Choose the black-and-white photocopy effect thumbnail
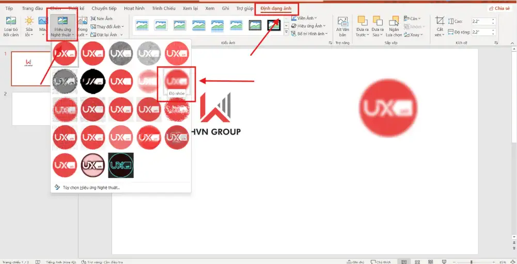 click(x=93, y=81)
